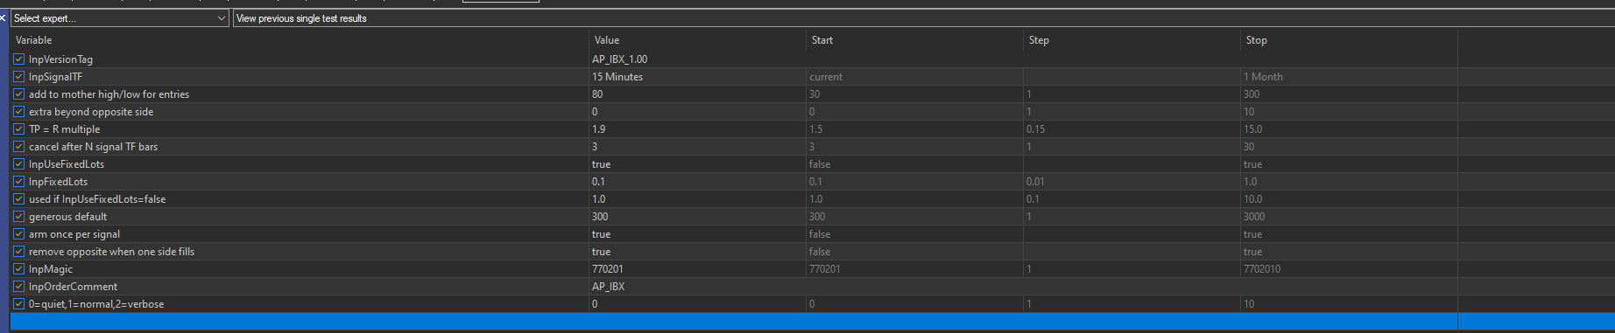Toggle the InpSignalTF checkbox
Viewport: 1615px width, 333px height.
tap(19, 77)
